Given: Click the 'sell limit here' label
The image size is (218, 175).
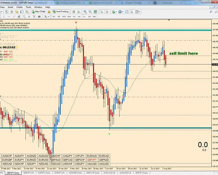Looking at the screenshot, I should (183, 53).
